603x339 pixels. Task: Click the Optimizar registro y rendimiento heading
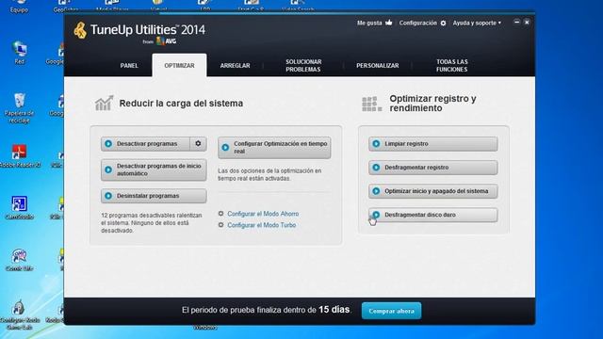432,104
